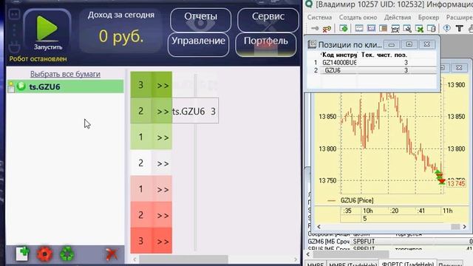
Task: Open the Портфель portfolio button
Action: point(266,44)
